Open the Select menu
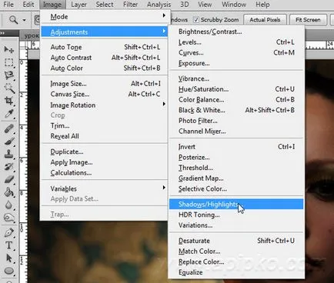334x283 pixels. pos(105,5)
